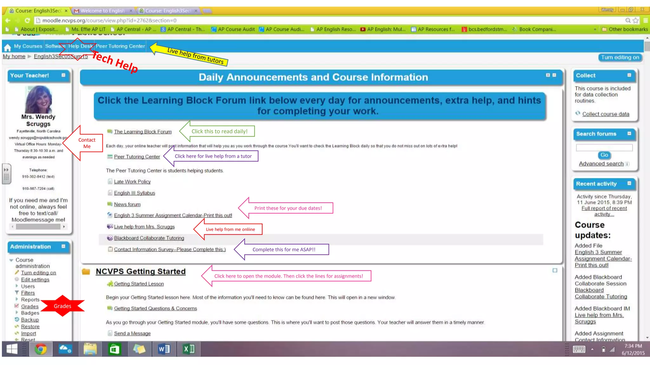Open Other bookmarks folder

(625, 29)
